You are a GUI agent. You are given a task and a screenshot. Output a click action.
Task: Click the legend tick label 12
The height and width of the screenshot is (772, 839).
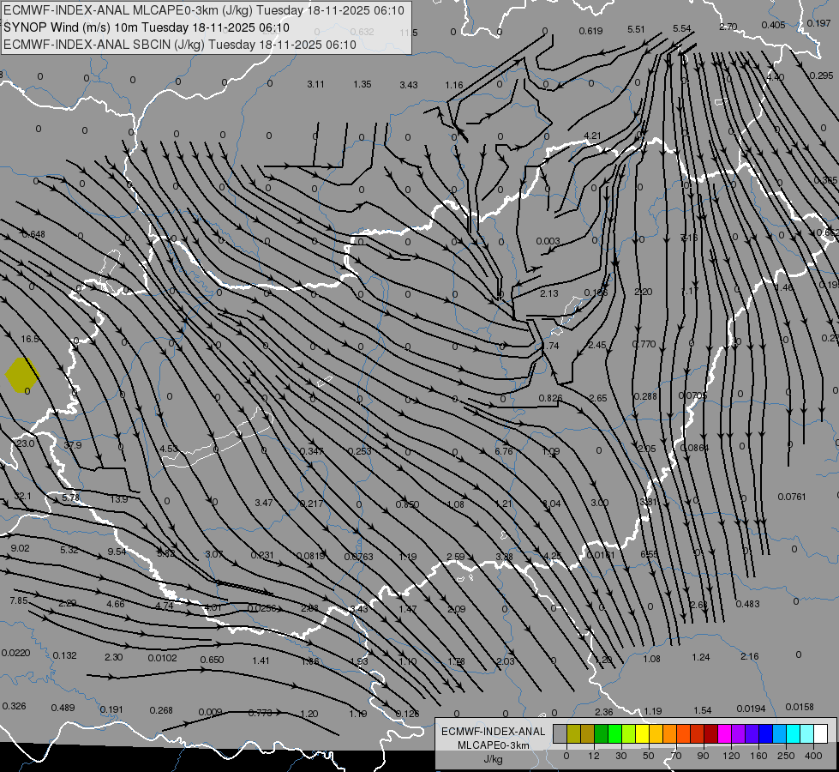593,756
